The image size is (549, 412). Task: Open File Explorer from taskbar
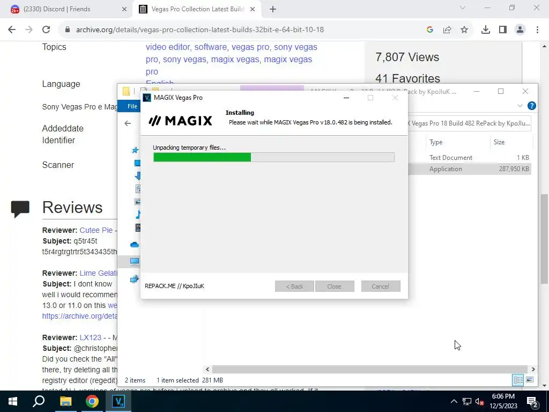[65, 401]
